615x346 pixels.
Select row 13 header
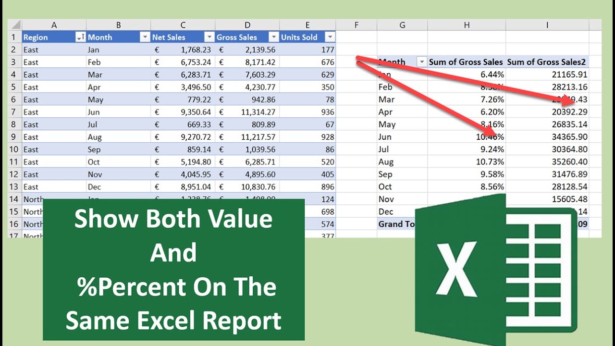(14, 187)
